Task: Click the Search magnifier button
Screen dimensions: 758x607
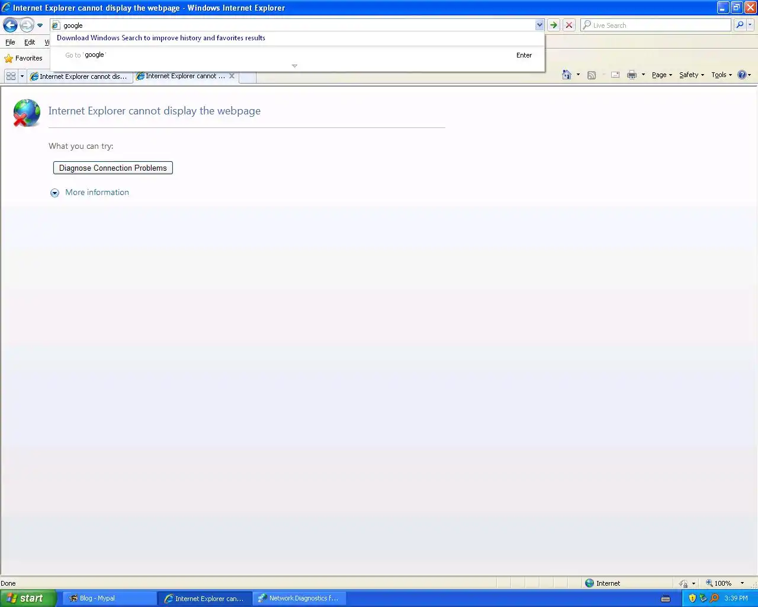Action: (739, 25)
